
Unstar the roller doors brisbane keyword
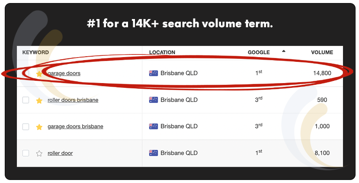click(x=39, y=100)
